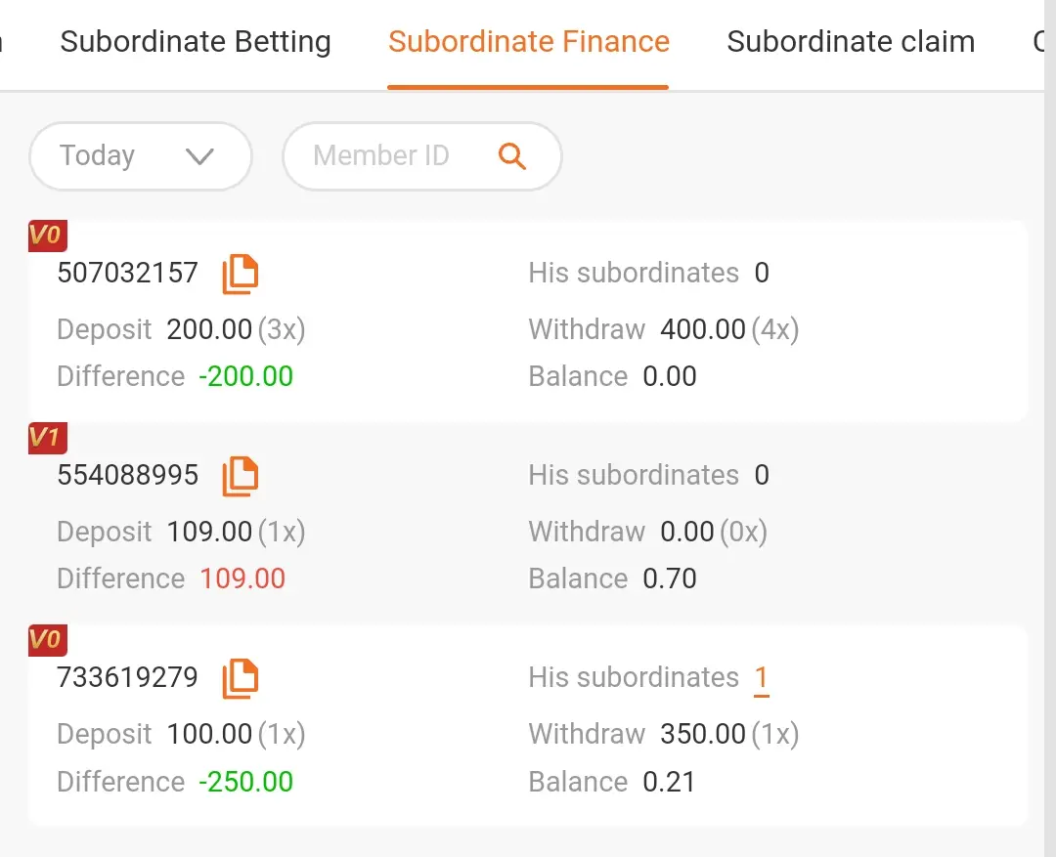This screenshot has width=1056, height=857.
Task: Switch to Subordinate Betting tab
Action: (196, 42)
